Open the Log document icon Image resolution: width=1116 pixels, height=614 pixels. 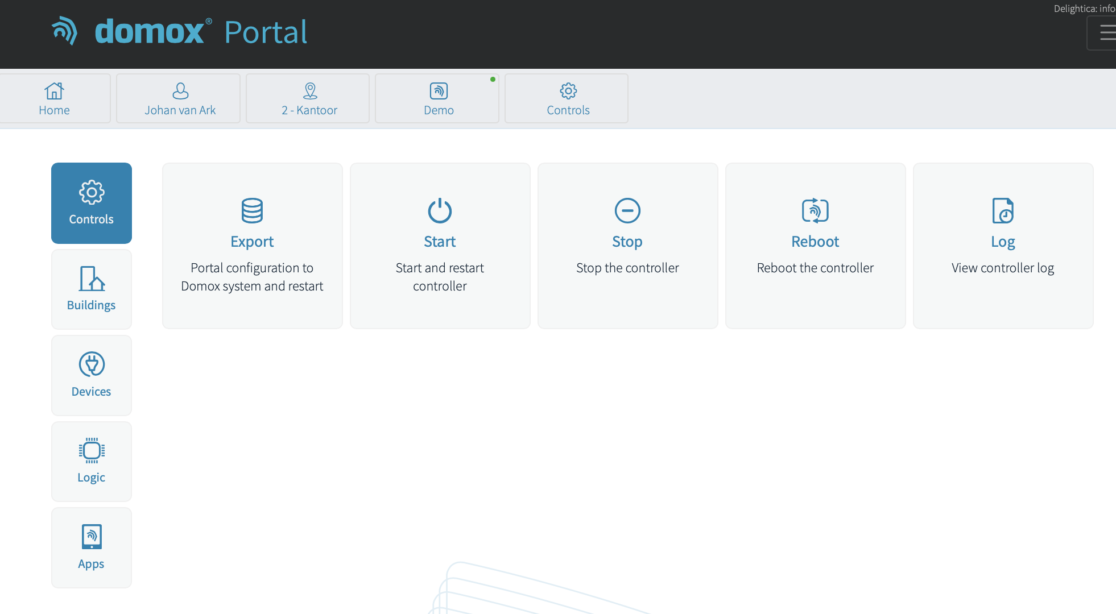(1003, 210)
